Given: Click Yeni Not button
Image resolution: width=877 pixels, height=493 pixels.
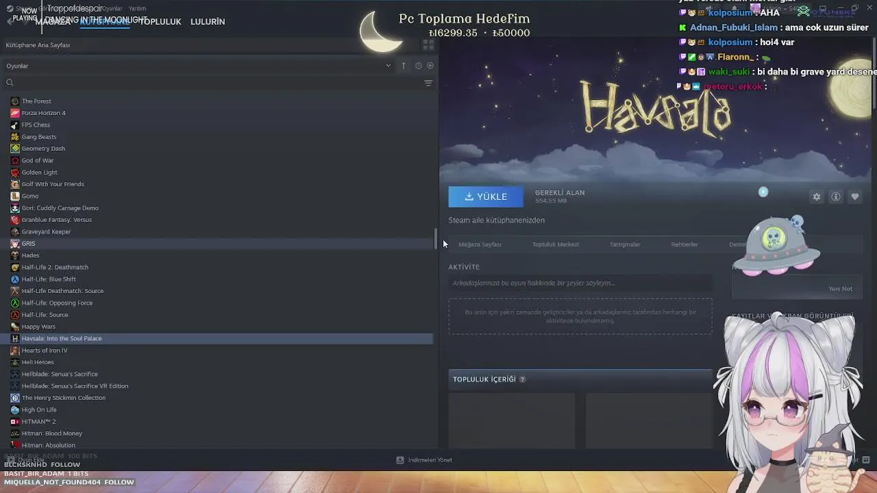Looking at the screenshot, I should 841,289.
